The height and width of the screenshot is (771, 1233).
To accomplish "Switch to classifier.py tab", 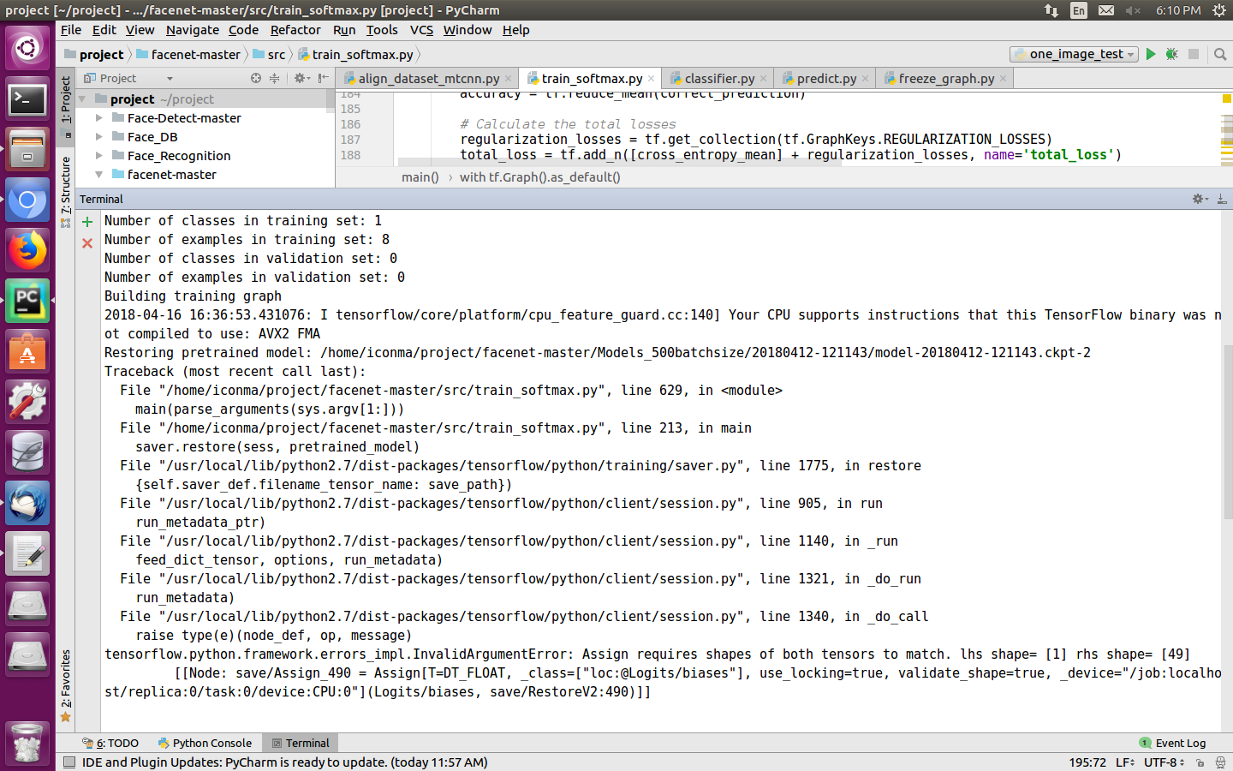I will click(719, 78).
